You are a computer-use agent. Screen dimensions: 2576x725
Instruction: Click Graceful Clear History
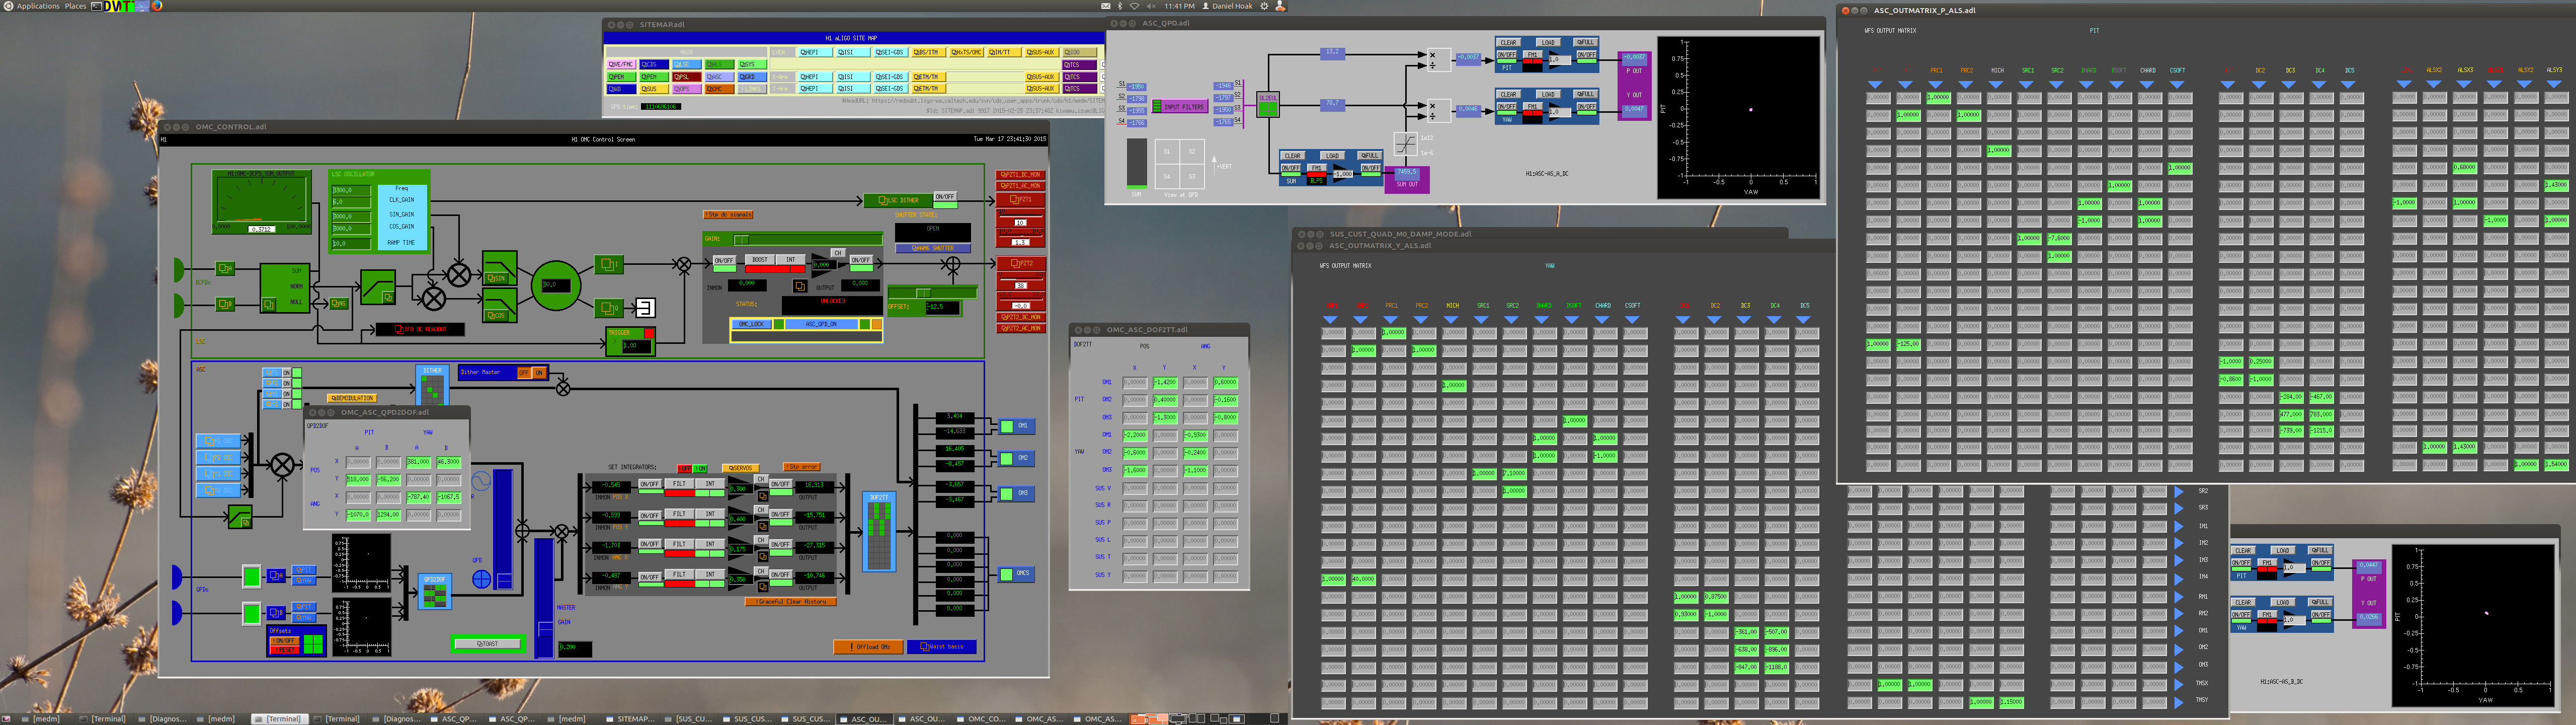click(790, 602)
